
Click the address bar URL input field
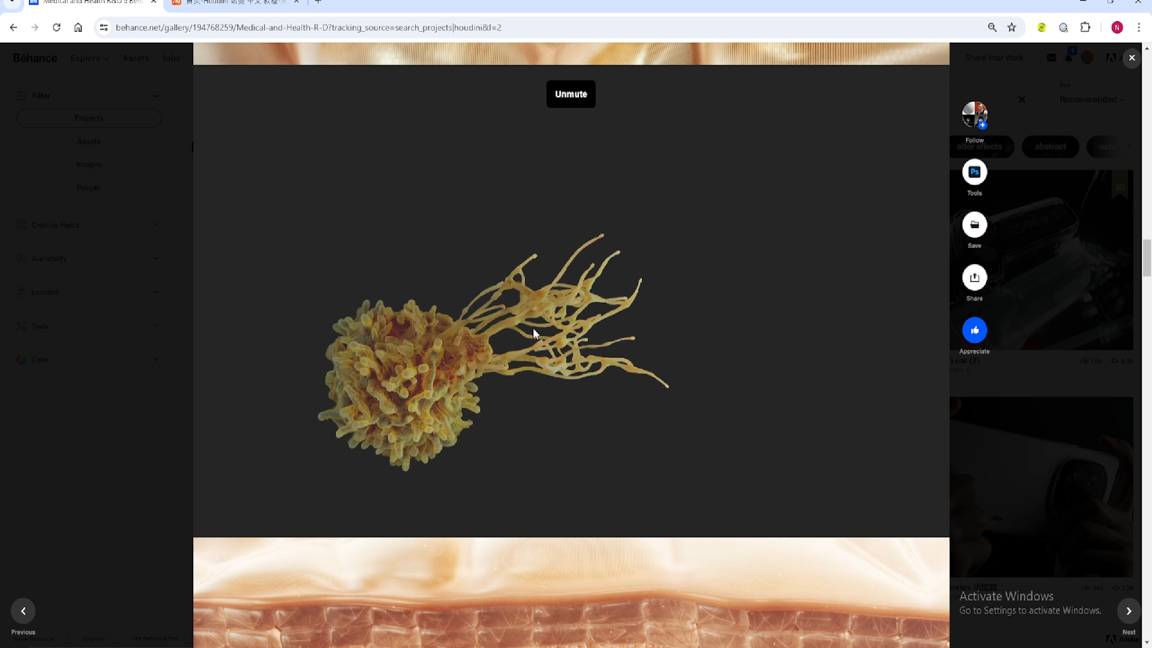307,28
